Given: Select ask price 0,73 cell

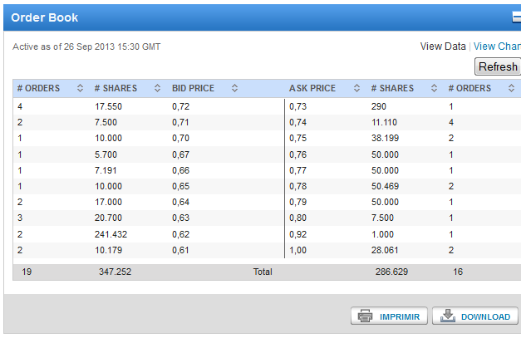Looking at the screenshot, I should [x=297, y=106].
